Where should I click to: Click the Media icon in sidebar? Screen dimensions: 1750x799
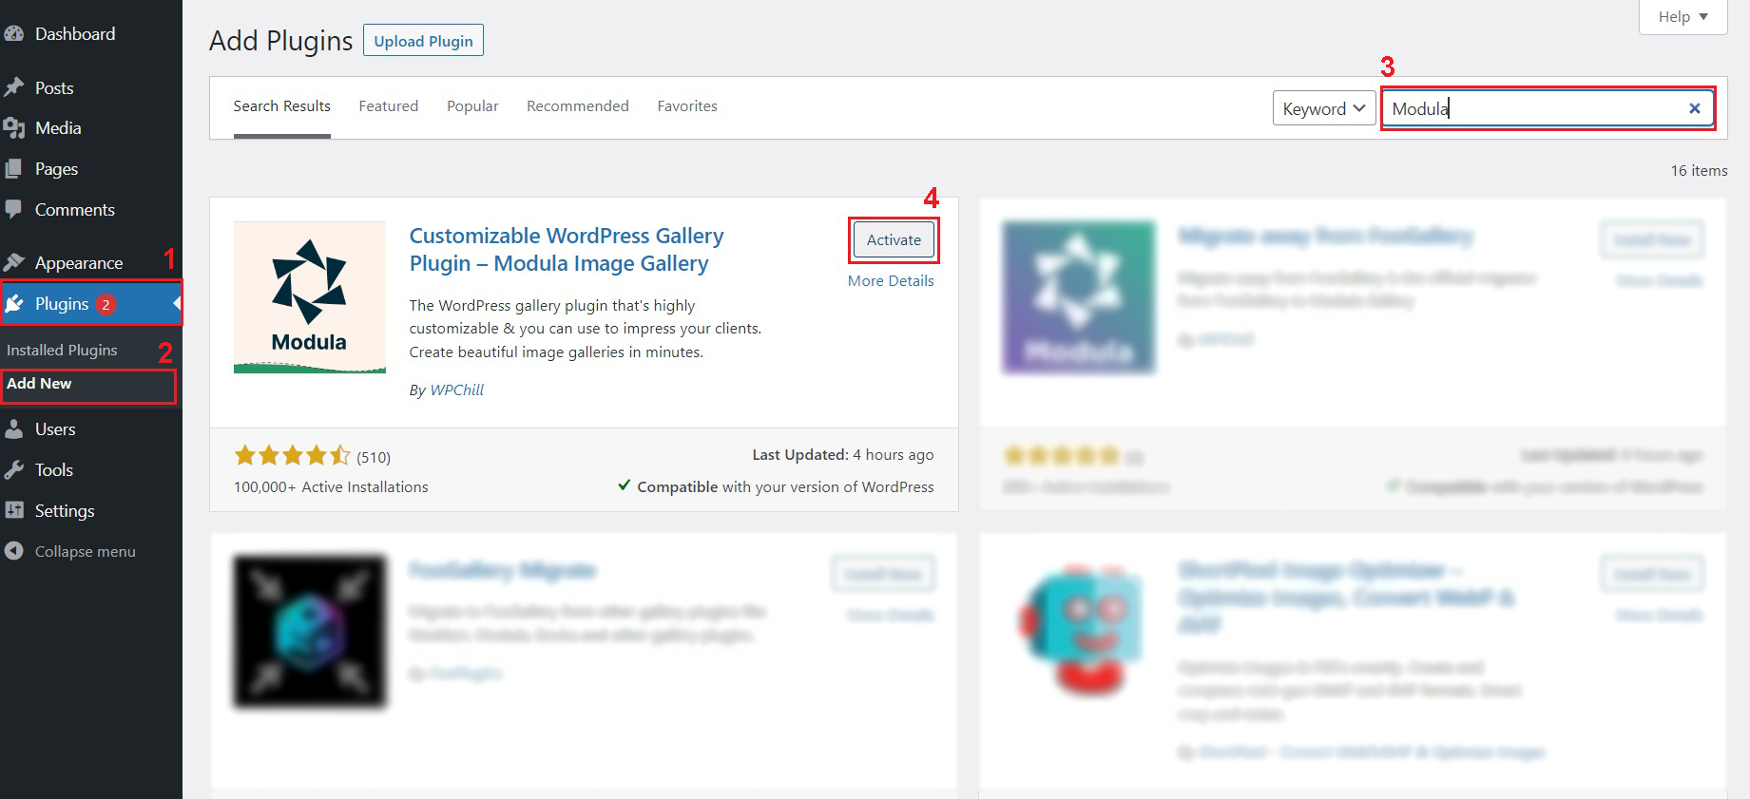(13, 128)
